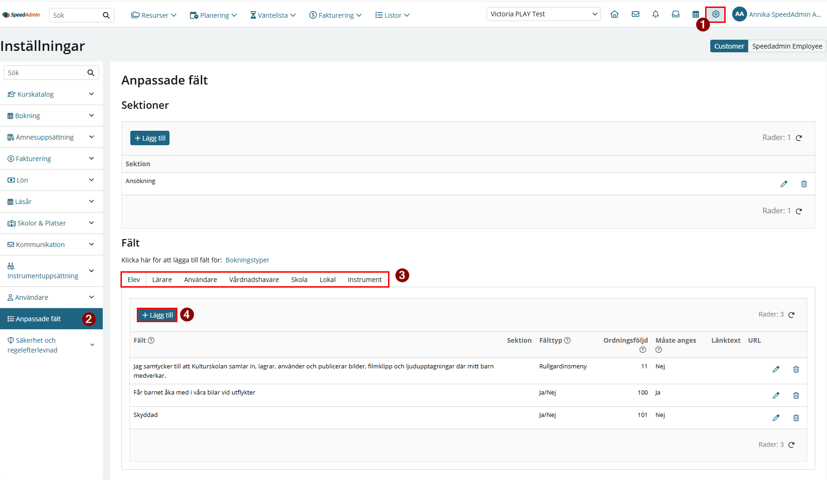Expand Kommunikation in the sidebar

pyautogui.click(x=51, y=245)
